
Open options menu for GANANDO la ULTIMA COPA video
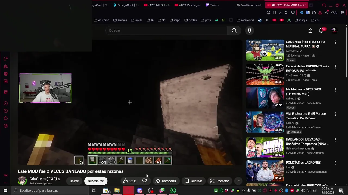coord(335,42)
